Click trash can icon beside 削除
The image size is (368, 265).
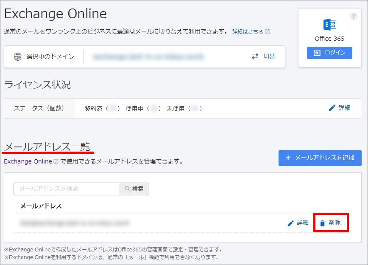coord(323,223)
